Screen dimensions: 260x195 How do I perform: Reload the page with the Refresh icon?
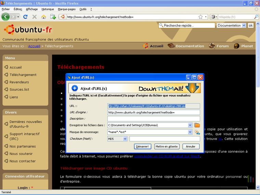pyautogui.click(x=25, y=17)
